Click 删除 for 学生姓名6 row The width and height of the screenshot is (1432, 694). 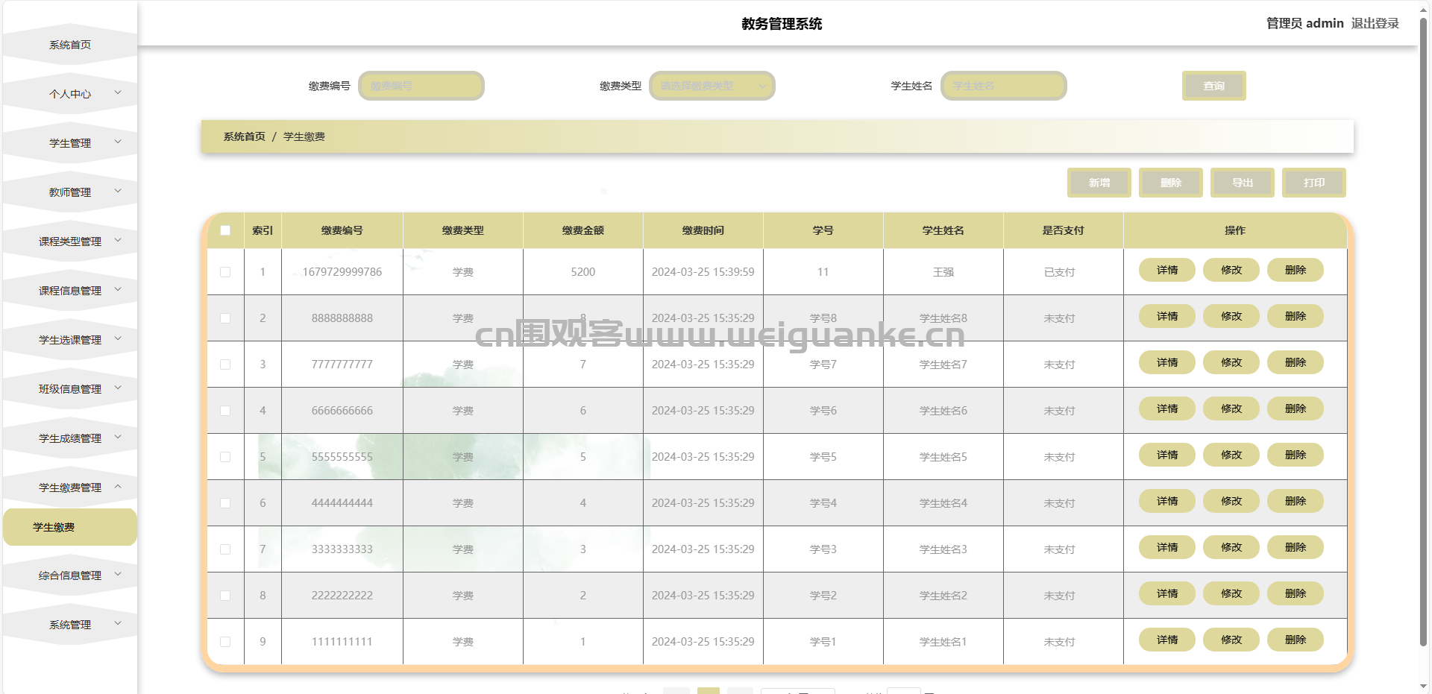1296,408
